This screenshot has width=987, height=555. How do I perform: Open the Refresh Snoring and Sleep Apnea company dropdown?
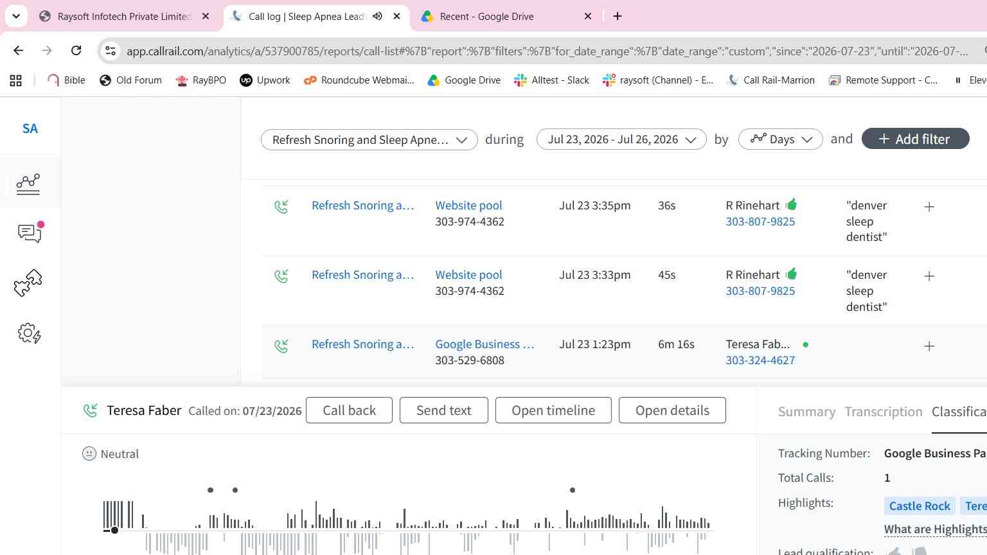(x=369, y=139)
